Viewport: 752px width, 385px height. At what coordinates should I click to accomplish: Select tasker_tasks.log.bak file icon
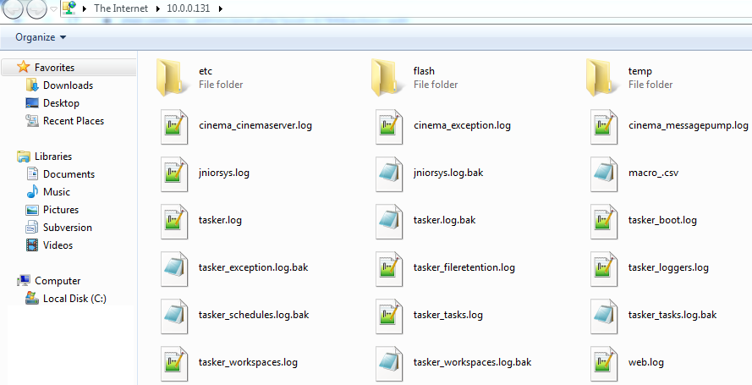(603, 316)
